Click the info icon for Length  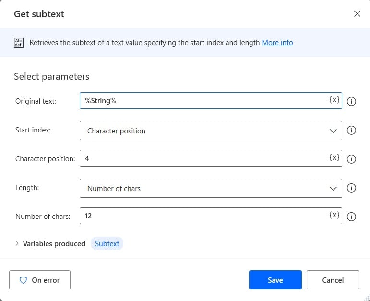351,188
